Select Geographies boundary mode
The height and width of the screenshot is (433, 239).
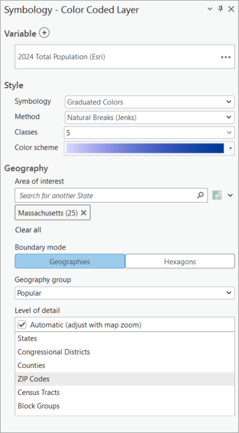(x=70, y=261)
